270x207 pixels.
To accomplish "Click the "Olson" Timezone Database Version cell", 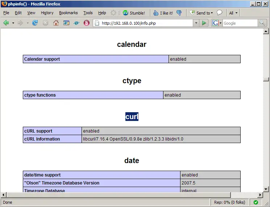I will tap(101, 183).
